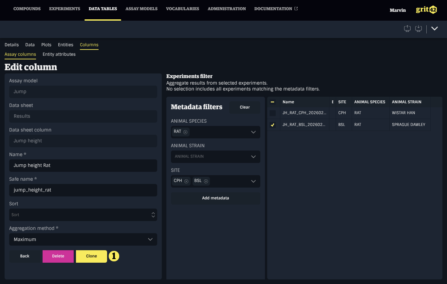447x284 pixels.
Task: Open the Assay Models menu
Action: pyautogui.click(x=141, y=9)
